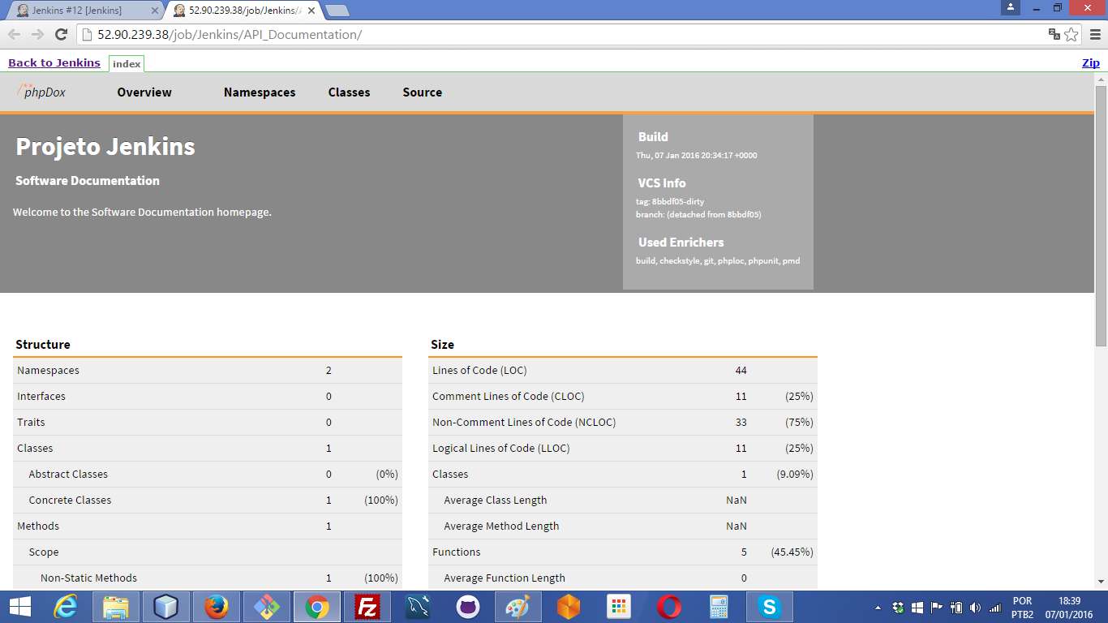
Task: Go back using browser back arrow
Action: (14, 34)
